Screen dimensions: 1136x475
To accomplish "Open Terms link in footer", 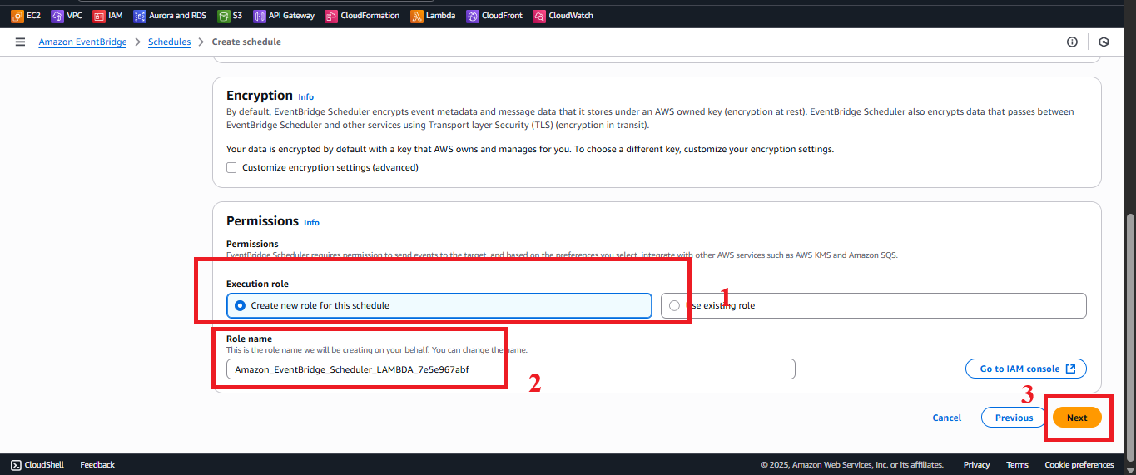I will tap(1017, 465).
